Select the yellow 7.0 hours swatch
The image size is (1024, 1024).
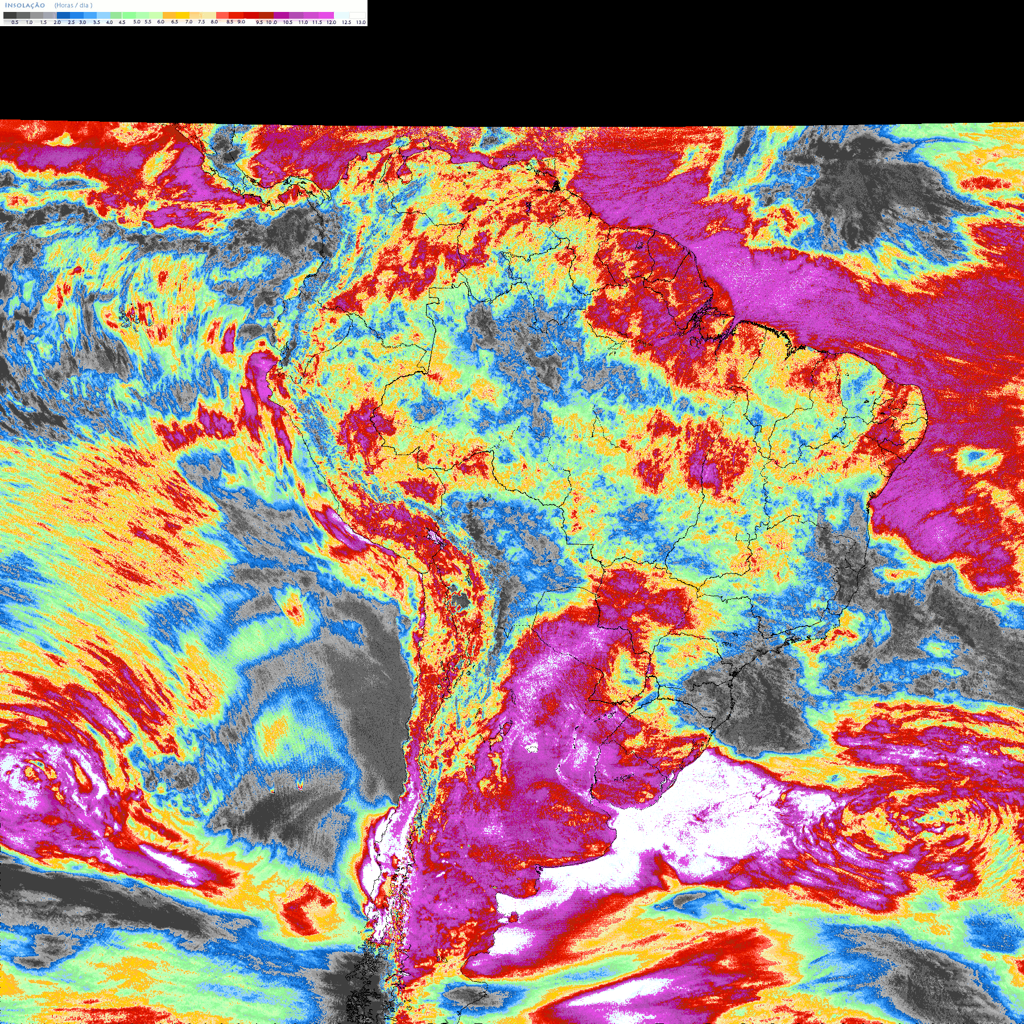click(183, 15)
